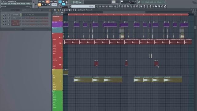The width and height of the screenshot is (197, 111).
Task: Select the slice tool in playlist toolbar
Action: coord(69,10)
